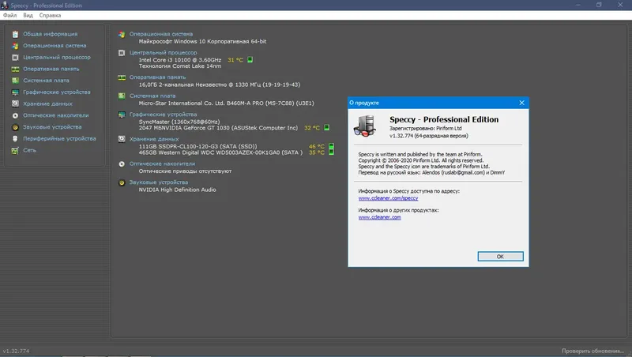Screen dimensions: 632x357
Task: Click RAM icon beside Оперативная память heading
Action: click(x=122, y=77)
